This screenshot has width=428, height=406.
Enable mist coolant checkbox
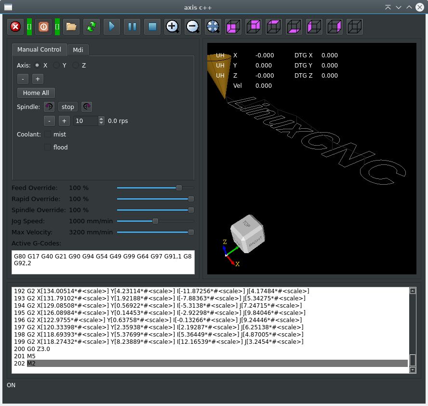click(48, 134)
